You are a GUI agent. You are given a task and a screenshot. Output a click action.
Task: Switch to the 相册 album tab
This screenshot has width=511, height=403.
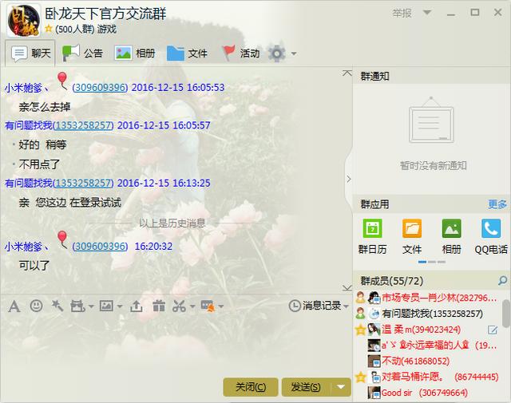click(x=135, y=53)
